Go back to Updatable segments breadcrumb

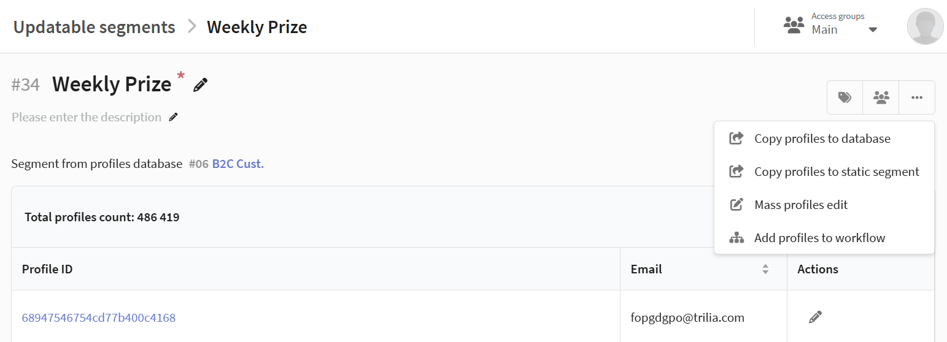point(94,27)
